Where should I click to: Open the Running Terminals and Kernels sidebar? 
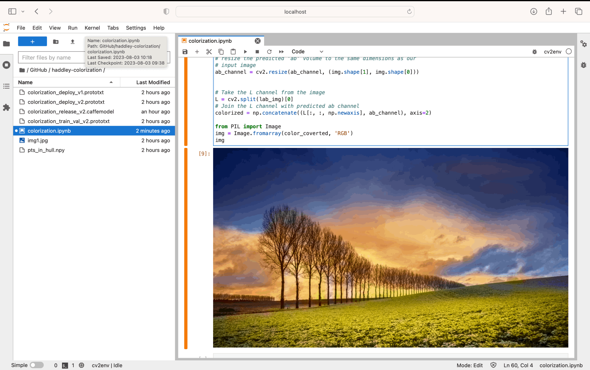click(6, 65)
